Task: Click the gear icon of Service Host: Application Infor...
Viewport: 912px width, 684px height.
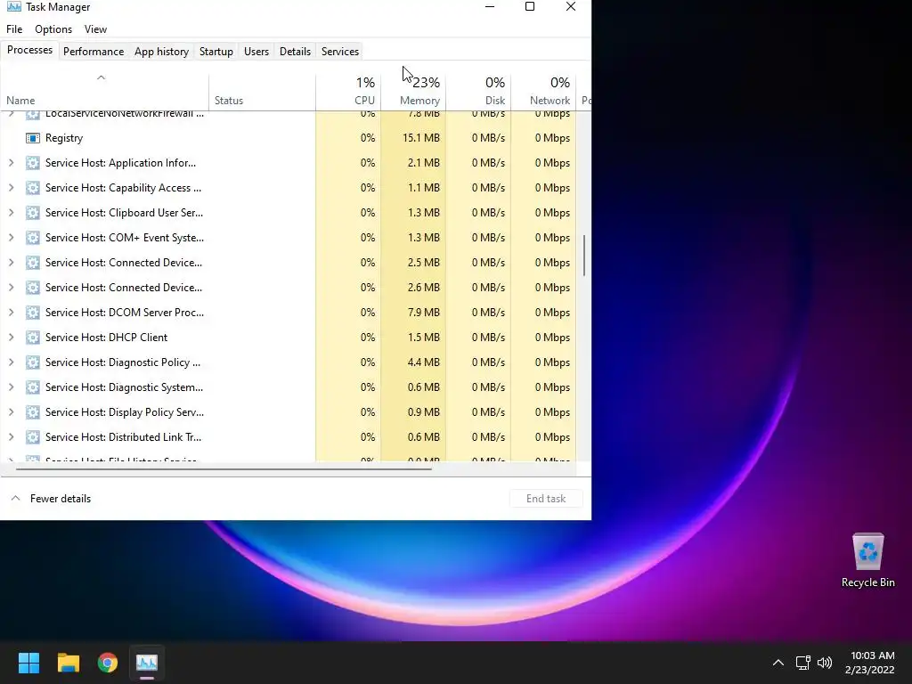Action: coord(33,163)
